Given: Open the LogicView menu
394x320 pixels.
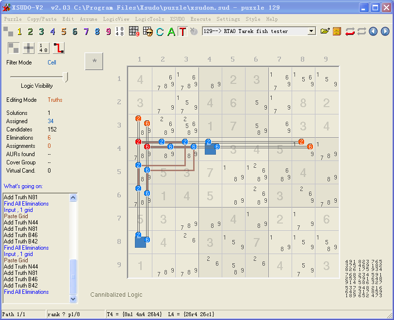Looking at the screenshot, I should click(116, 19).
